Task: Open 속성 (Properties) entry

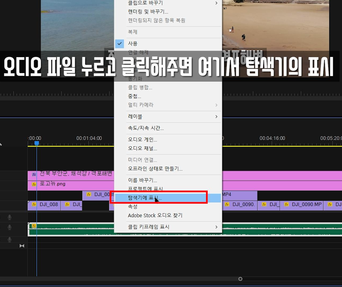Action: [133, 206]
